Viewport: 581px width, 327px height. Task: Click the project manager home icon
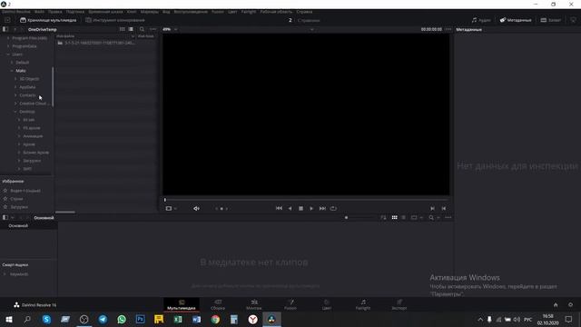pos(556,305)
